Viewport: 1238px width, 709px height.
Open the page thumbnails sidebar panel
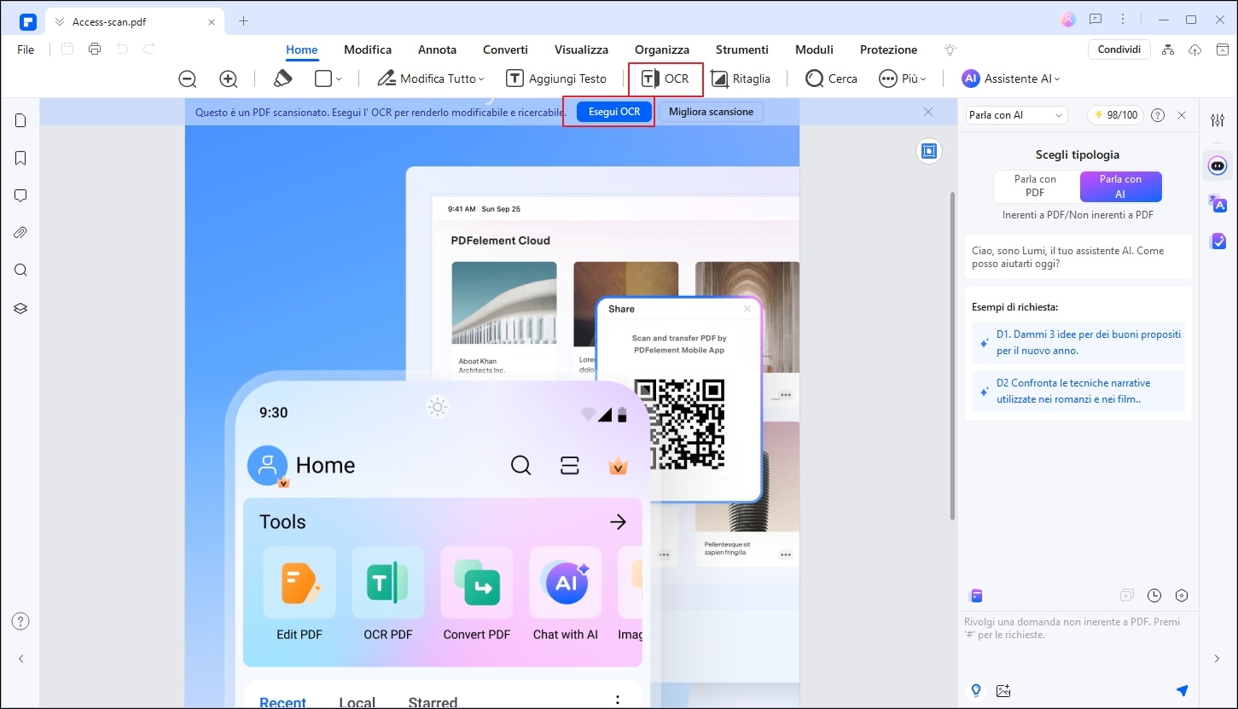pyautogui.click(x=21, y=120)
